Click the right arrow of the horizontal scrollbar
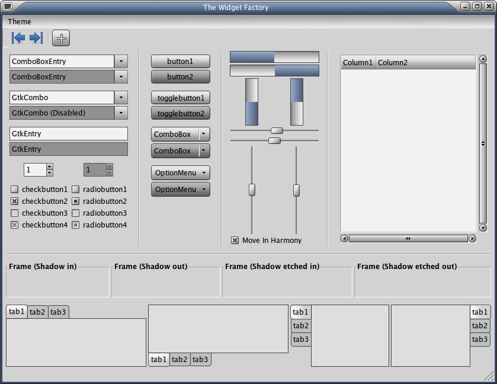This screenshot has height=384, width=497. click(472, 238)
